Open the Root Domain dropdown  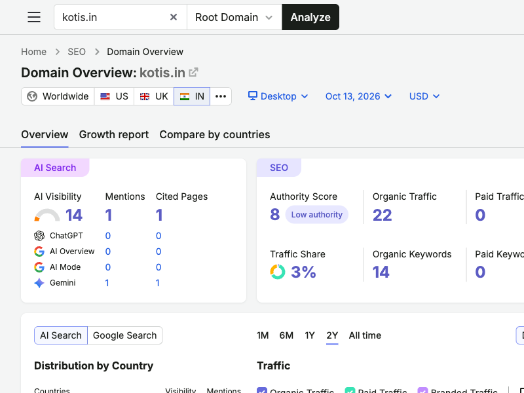click(234, 17)
